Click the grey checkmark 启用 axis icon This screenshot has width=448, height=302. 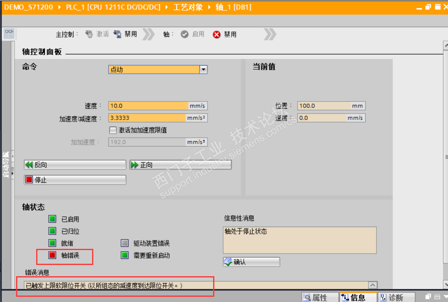(185, 34)
